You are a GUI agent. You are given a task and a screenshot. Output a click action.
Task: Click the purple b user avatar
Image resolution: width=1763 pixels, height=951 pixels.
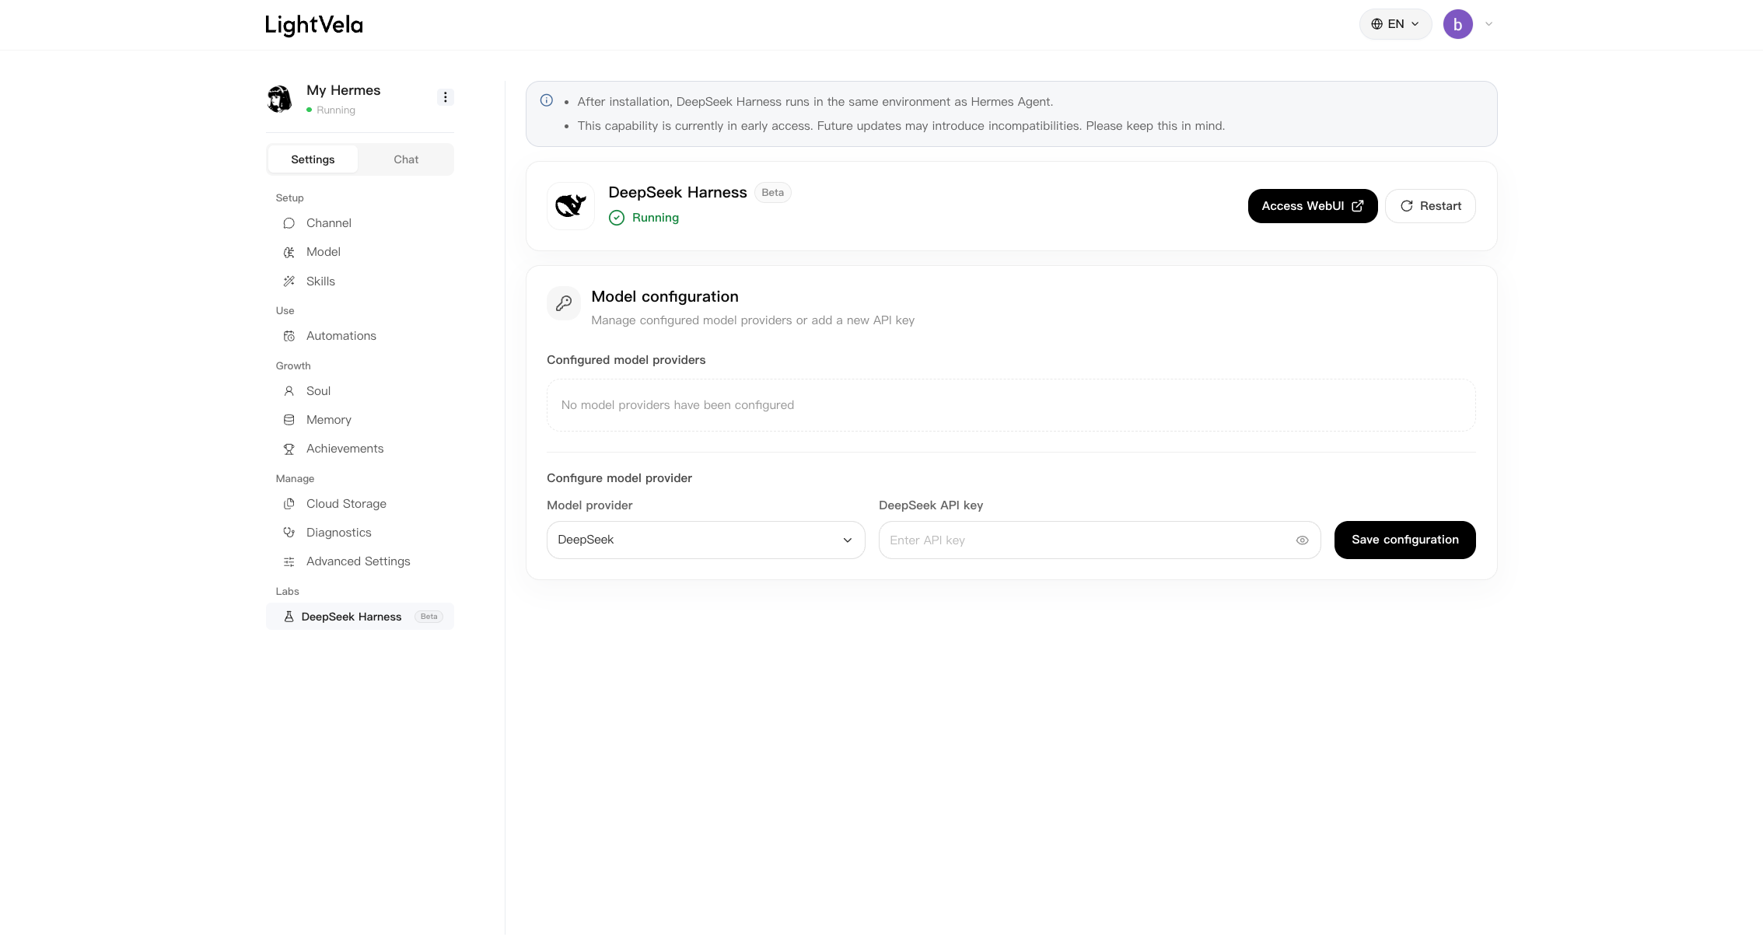(1457, 24)
